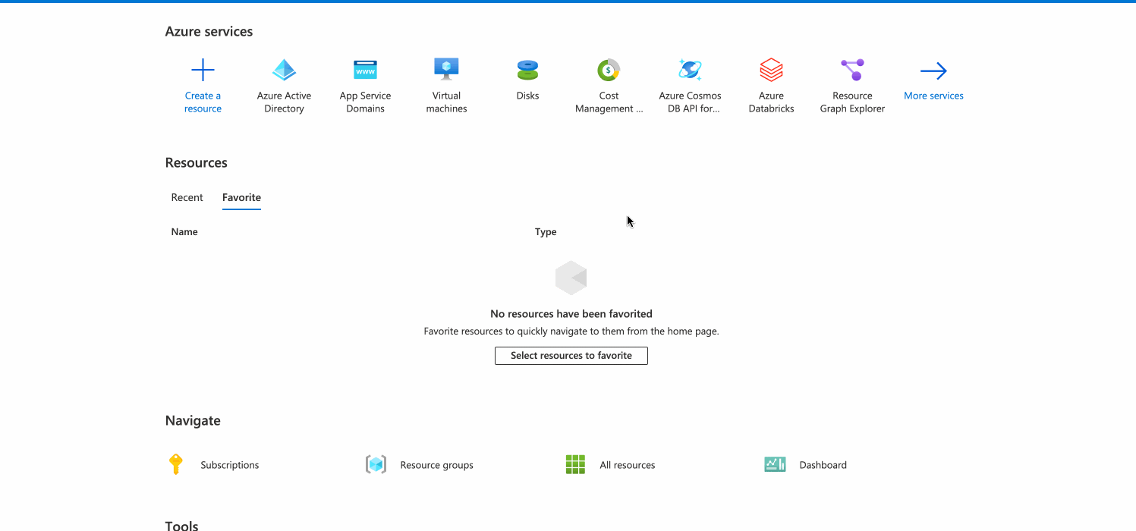Image resolution: width=1136 pixels, height=531 pixels.
Task: View All resources via its grid icon
Action: tap(575, 464)
